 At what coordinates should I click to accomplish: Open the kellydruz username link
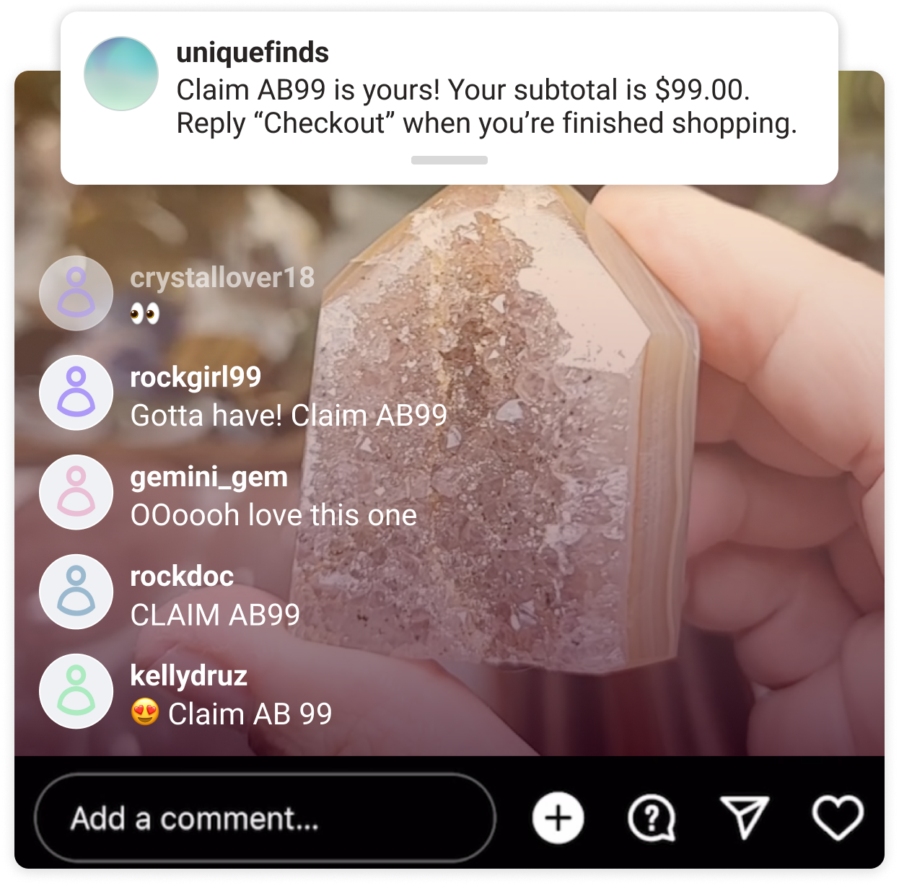point(188,675)
